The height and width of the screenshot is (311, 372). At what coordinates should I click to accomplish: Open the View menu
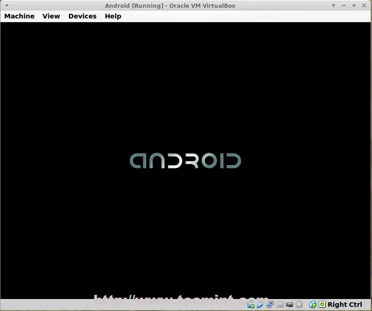(51, 16)
